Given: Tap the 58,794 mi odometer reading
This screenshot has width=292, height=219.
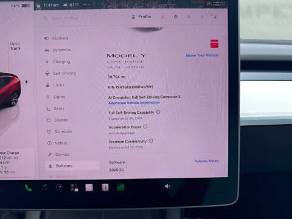Looking at the screenshot, I should [x=116, y=77].
